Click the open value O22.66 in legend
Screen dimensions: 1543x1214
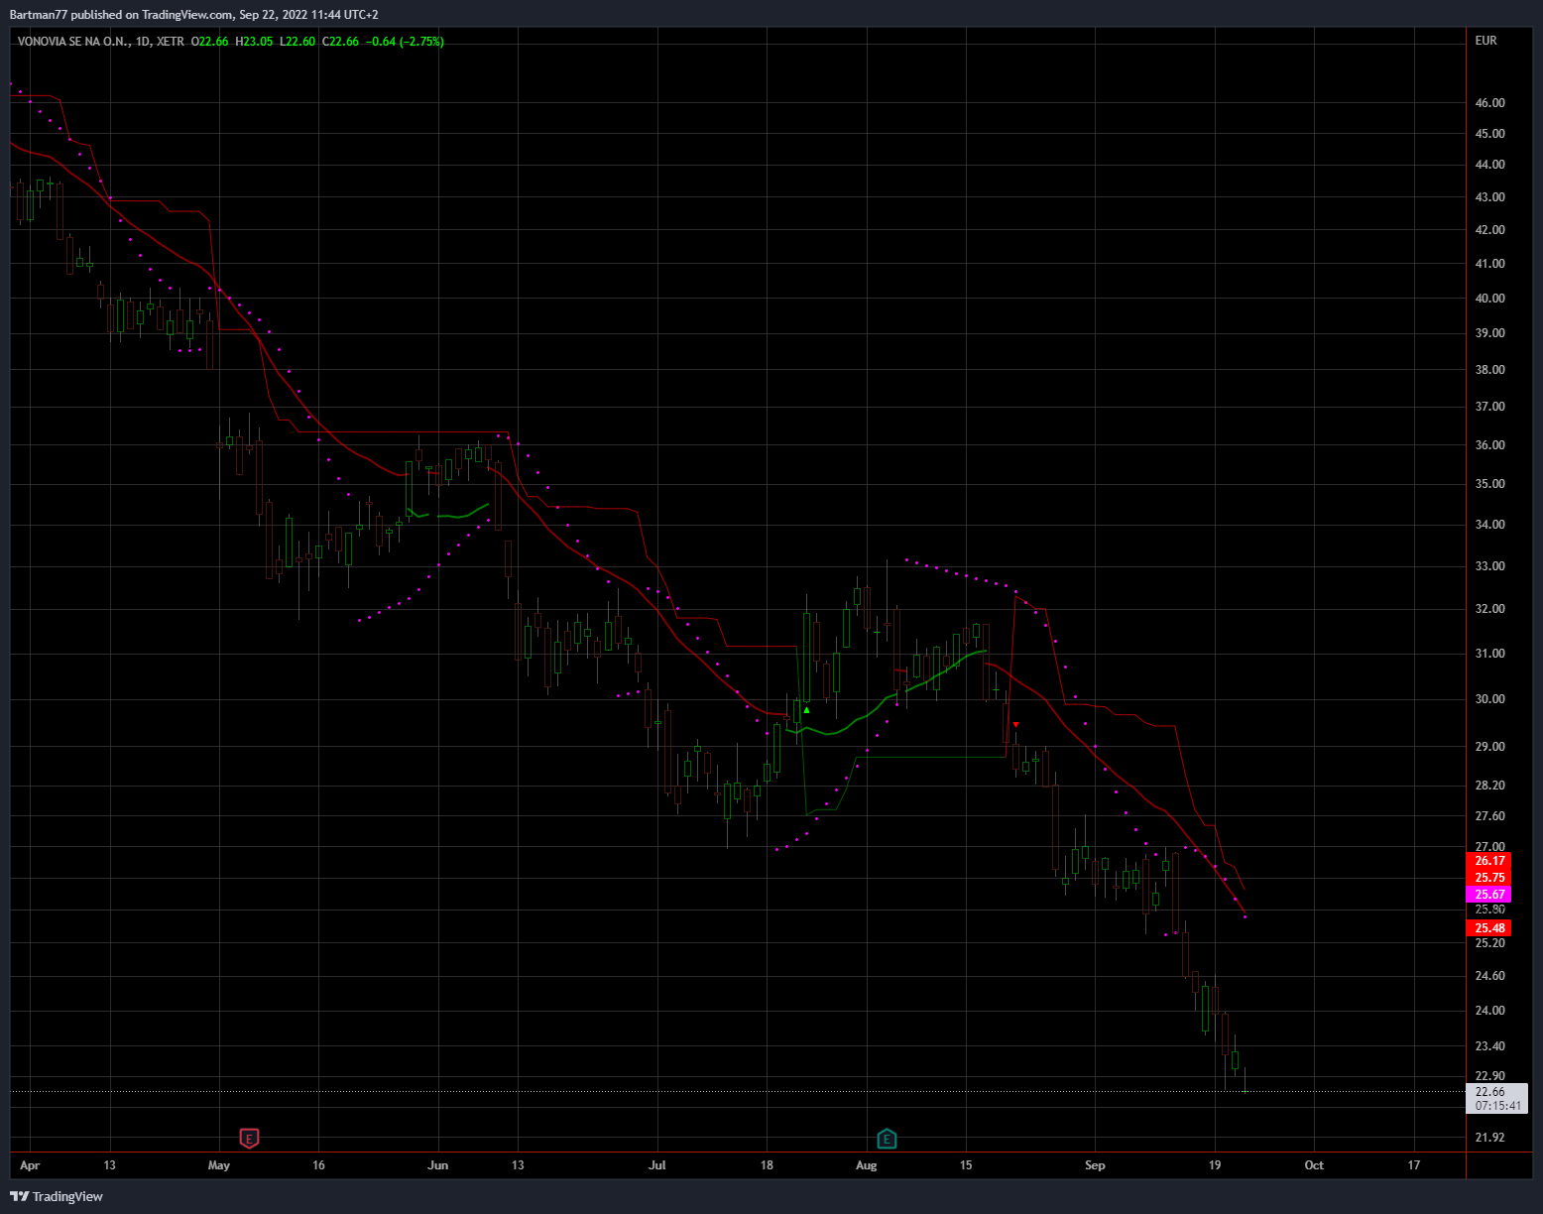coord(210,42)
